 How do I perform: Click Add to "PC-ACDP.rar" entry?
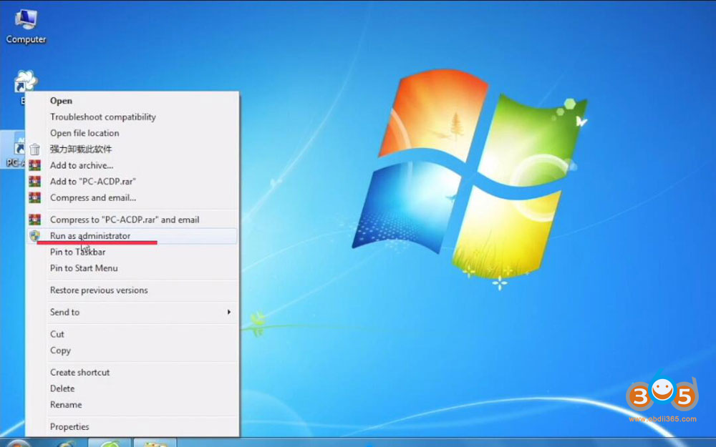(92, 182)
